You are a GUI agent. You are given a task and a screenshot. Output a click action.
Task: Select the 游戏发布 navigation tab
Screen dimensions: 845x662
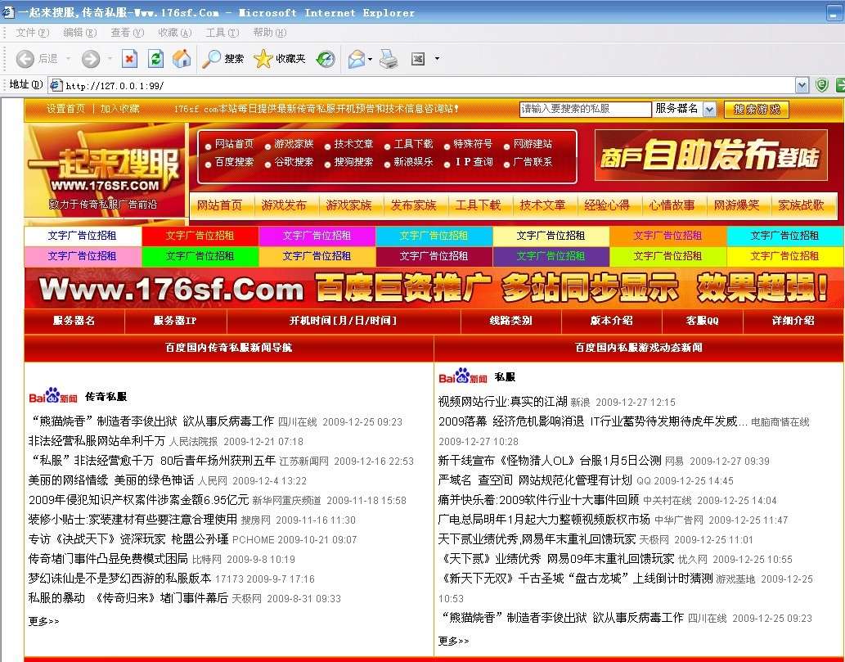point(284,205)
